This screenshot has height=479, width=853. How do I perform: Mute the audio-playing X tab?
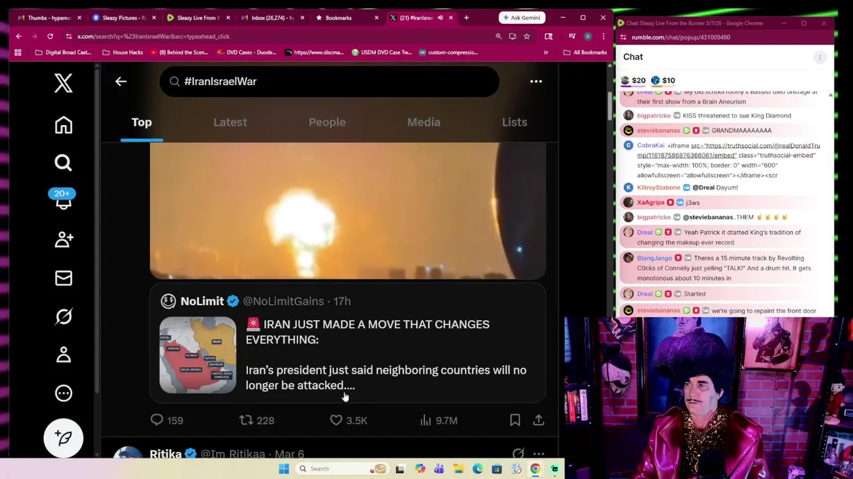point(440,18)
